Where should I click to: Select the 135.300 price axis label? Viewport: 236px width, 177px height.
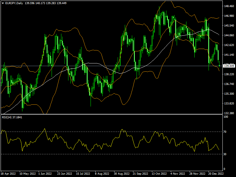229,94
